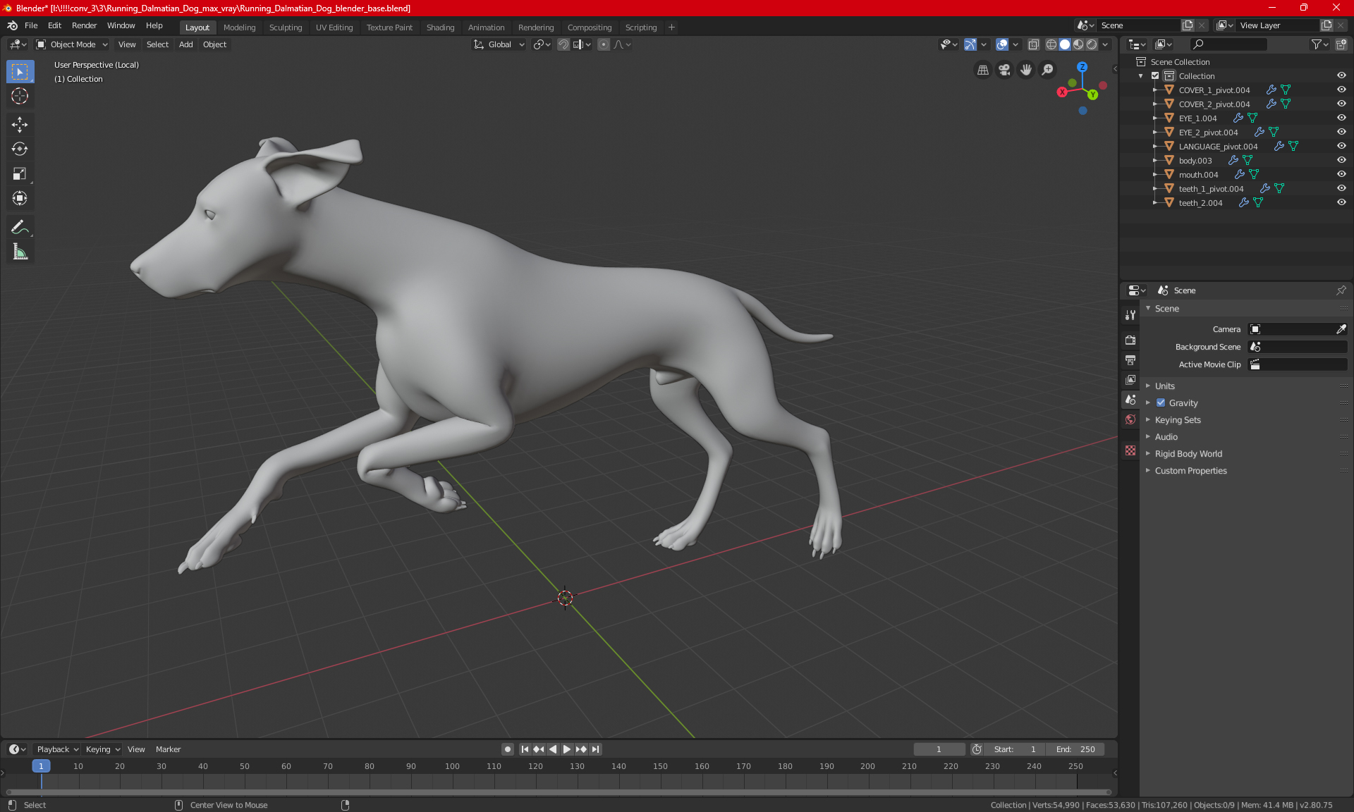Switch to the Shading workspace tab
This screenshot has width=1354, height=812.
point(440,27)
